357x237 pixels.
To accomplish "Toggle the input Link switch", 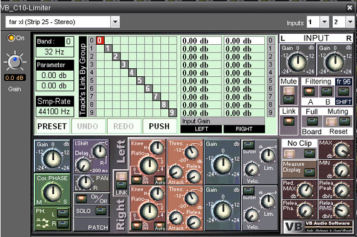I will coord(289,121).
